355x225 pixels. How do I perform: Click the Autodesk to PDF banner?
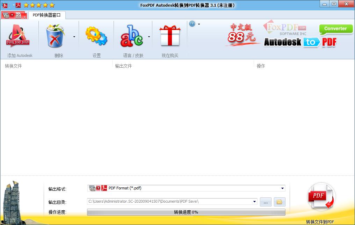click(x=300, y=42)
